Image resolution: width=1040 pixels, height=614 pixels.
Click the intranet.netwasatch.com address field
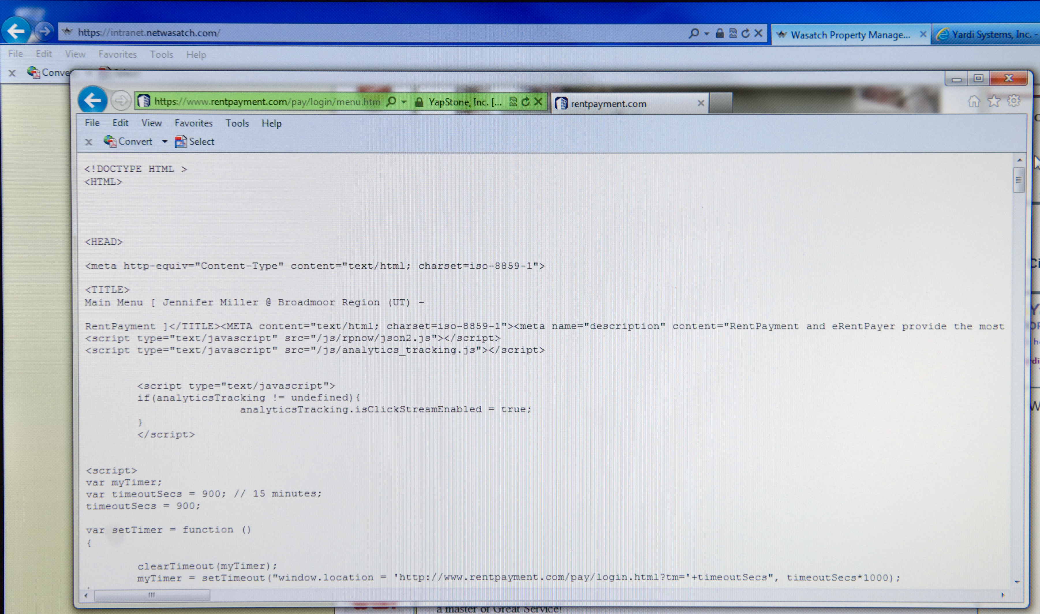[x=372, y=33]
